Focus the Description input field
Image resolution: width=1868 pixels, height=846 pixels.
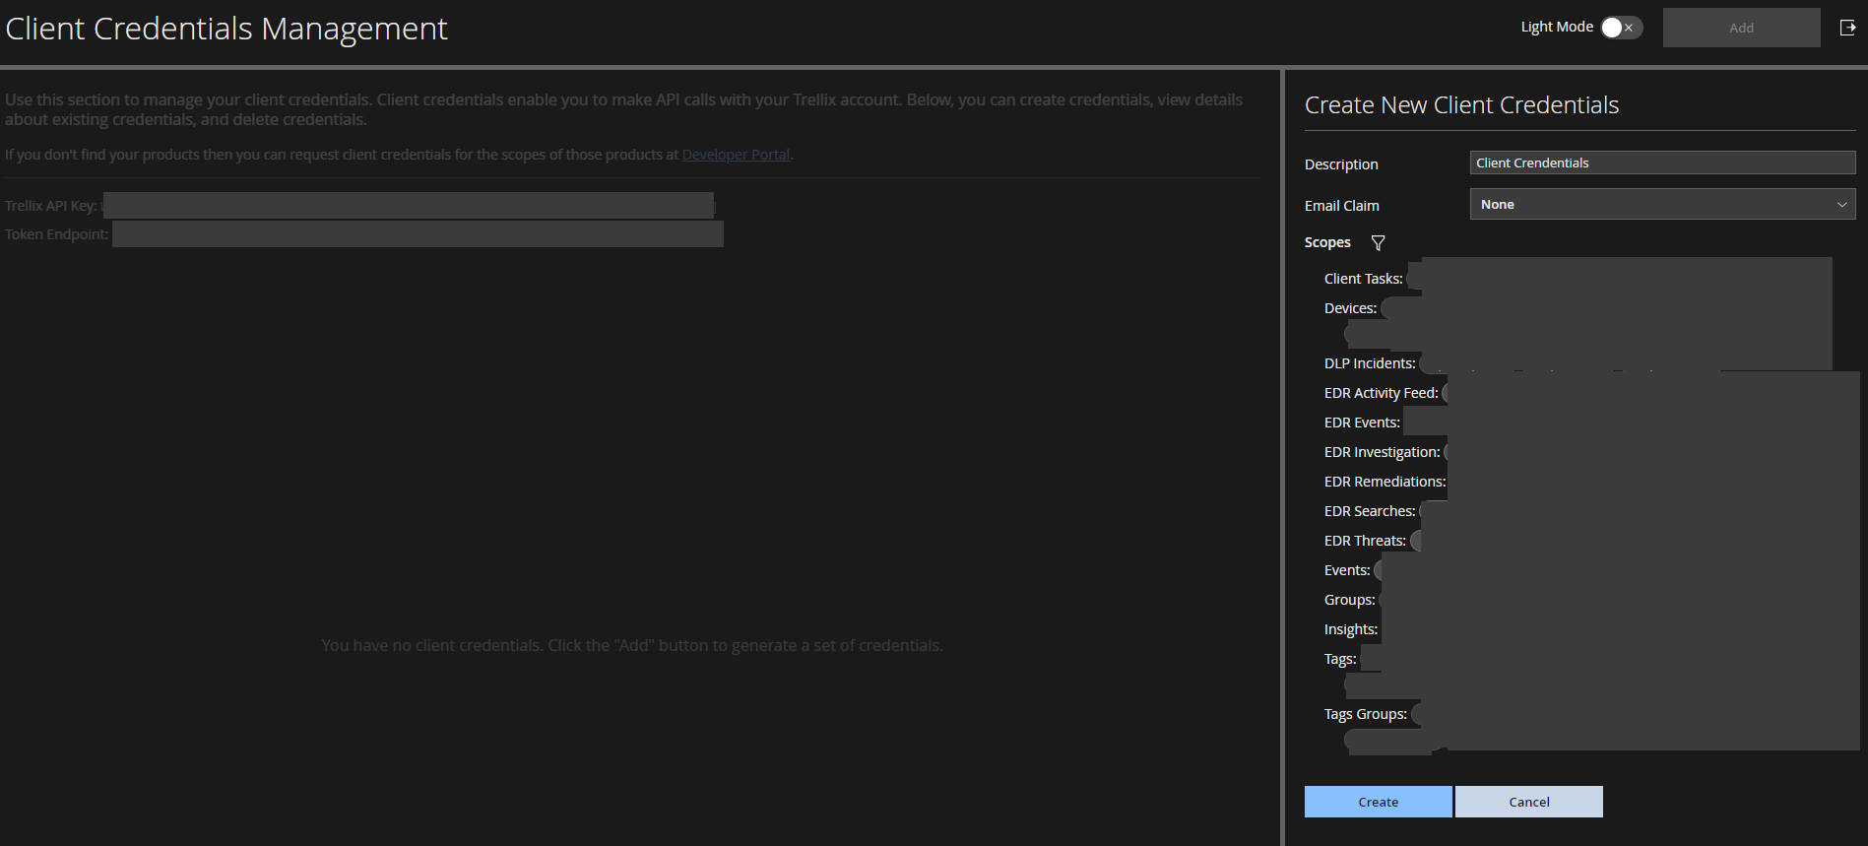[1662, 163]
